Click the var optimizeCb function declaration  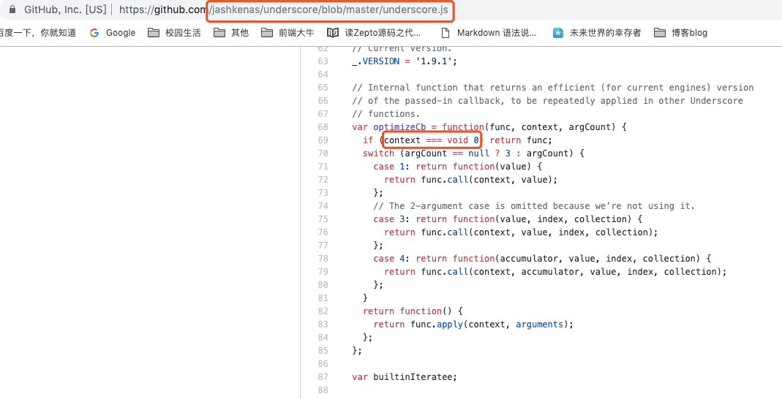(x=489, y=127)
